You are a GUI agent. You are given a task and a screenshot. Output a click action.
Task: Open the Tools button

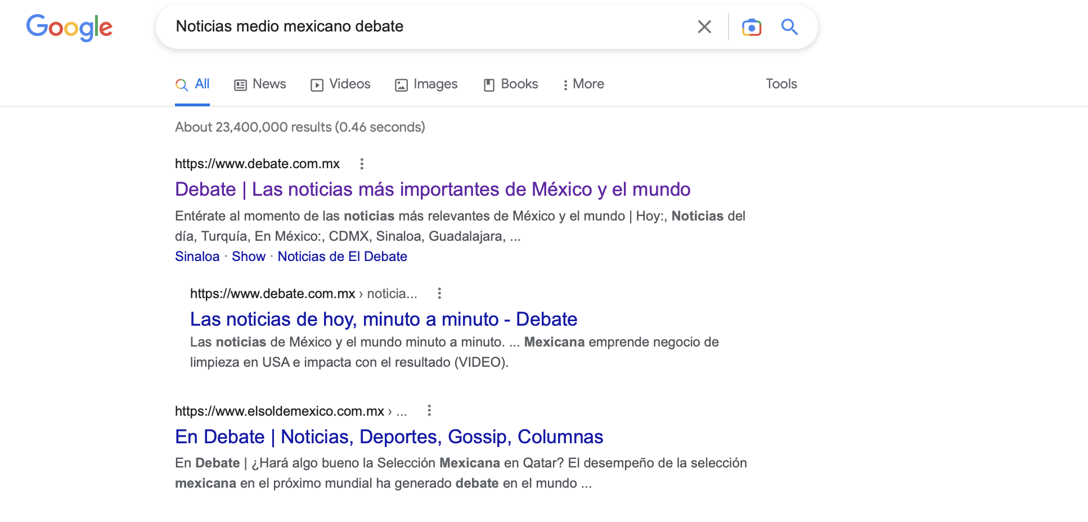point(781,84)
